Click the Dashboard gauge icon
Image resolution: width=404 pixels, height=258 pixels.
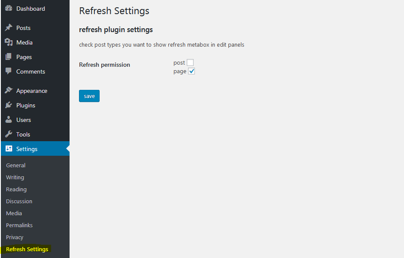coord(9,8)
